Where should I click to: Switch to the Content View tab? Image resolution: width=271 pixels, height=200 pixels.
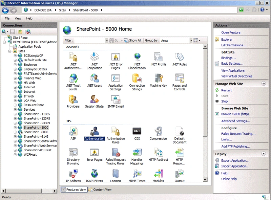click(100, 190)
